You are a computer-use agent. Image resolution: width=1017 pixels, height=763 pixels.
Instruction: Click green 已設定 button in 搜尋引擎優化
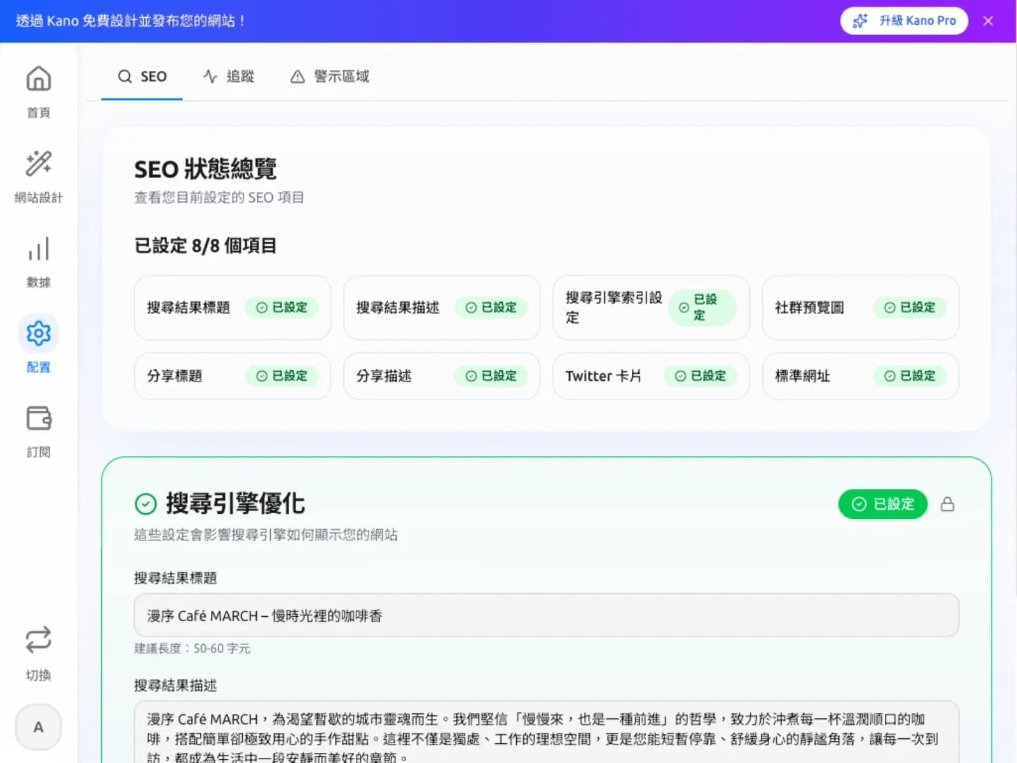[882, 504]
